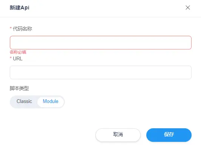Click the URL field label

coord(18,58)
